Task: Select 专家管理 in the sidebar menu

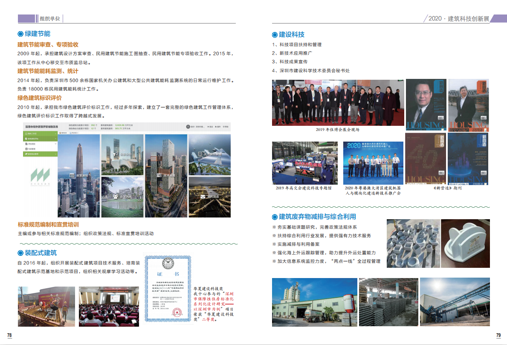Action: [x=33, y=149]
